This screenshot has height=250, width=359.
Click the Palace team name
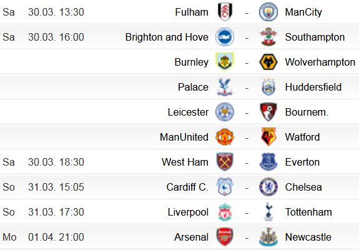pos(194,87)
